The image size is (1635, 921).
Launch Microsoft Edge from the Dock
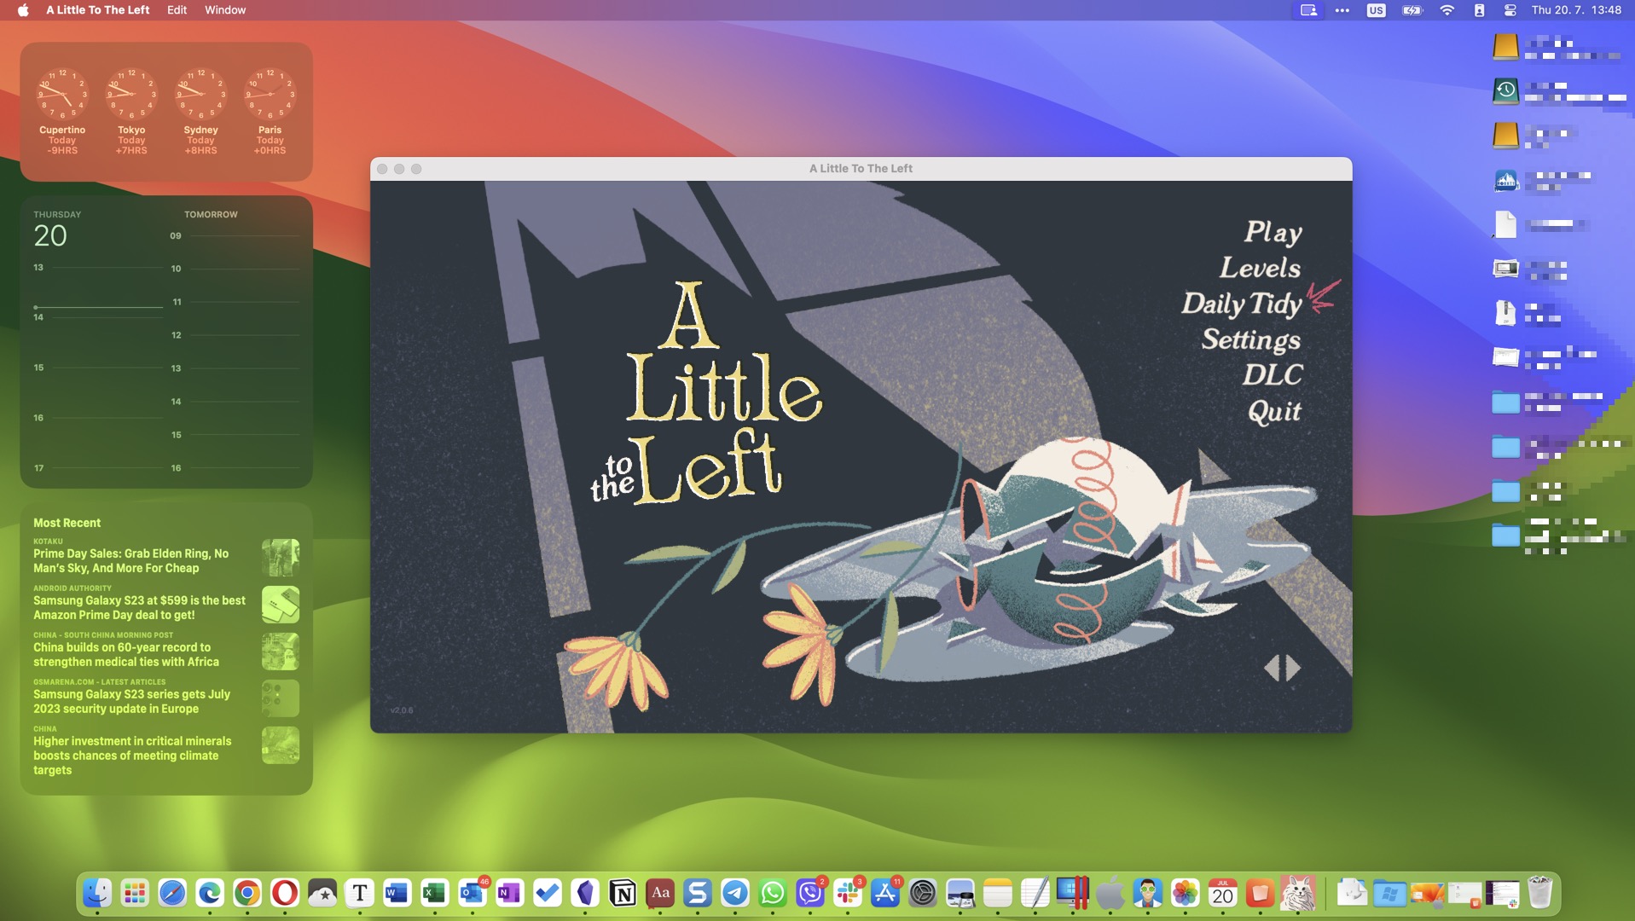pyautogui.click(x=210, y=893)
